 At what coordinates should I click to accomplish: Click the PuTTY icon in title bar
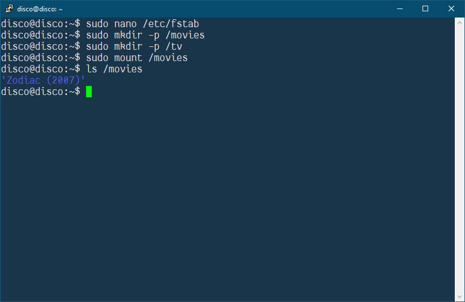coord(9,8)
